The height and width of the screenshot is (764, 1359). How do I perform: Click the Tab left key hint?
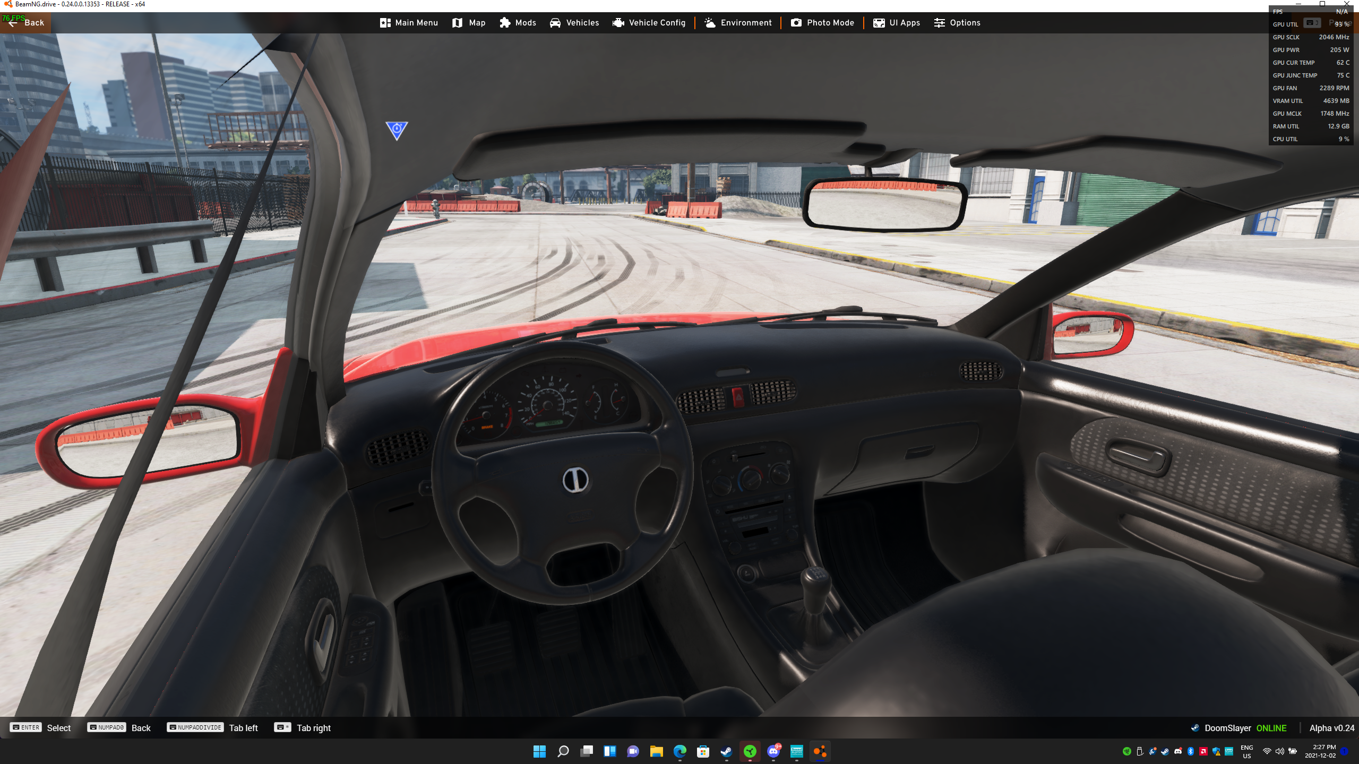tap(212, 728)
